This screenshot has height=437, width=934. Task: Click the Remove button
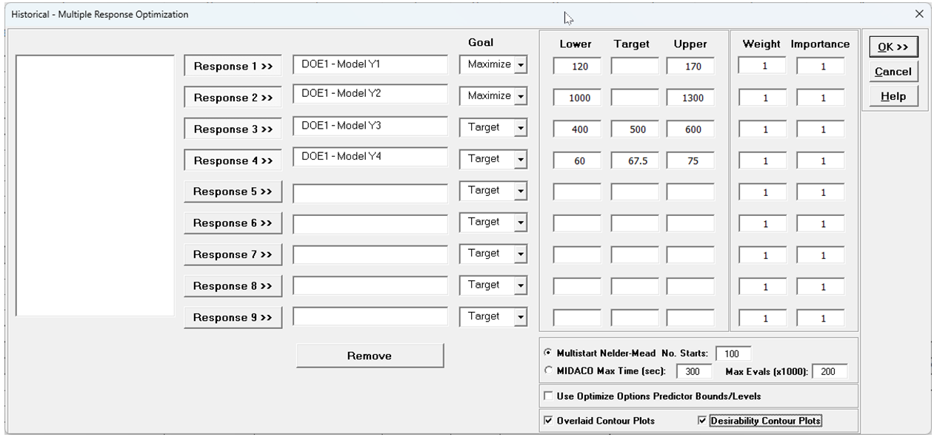pos(370,356)
